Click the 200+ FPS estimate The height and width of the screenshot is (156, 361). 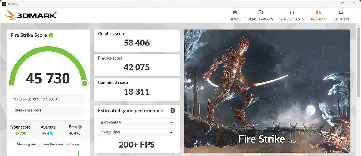[137, 145]
